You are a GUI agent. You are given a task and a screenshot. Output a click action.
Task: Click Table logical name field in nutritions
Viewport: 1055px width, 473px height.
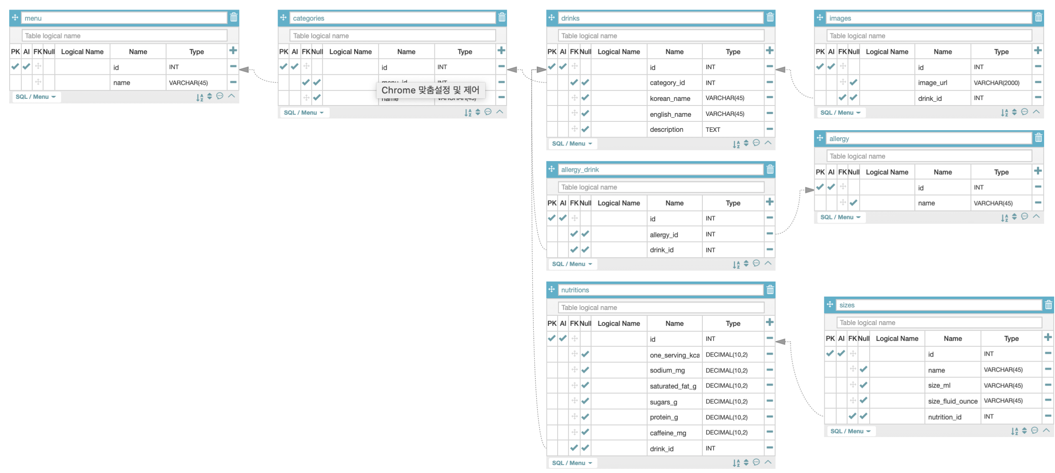[661, 307]
